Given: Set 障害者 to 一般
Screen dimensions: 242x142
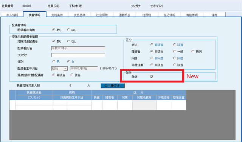Looking at the screenshot, I should point(174,52).
